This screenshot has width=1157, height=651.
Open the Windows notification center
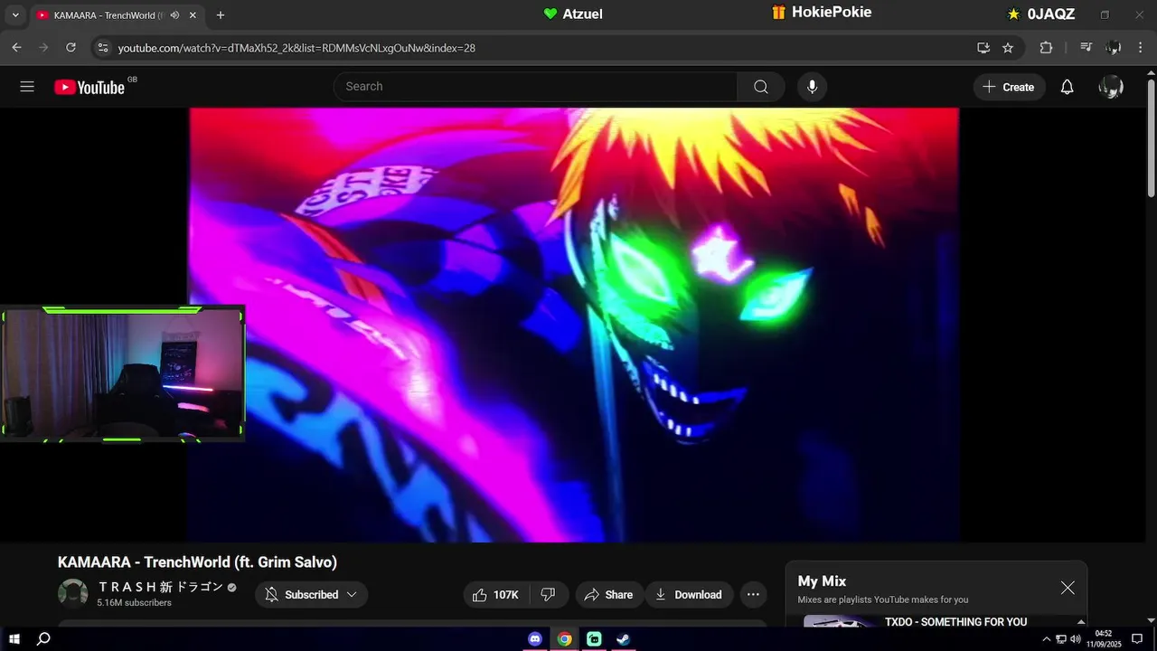[x=1137, y=639]
